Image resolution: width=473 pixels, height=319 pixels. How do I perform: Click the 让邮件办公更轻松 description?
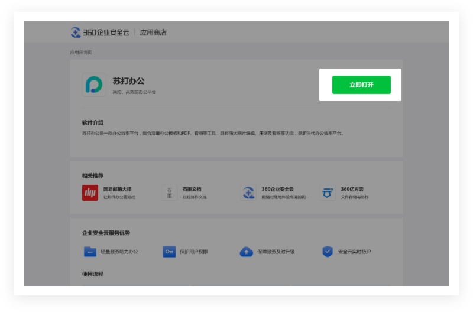[x=119, y=197]
